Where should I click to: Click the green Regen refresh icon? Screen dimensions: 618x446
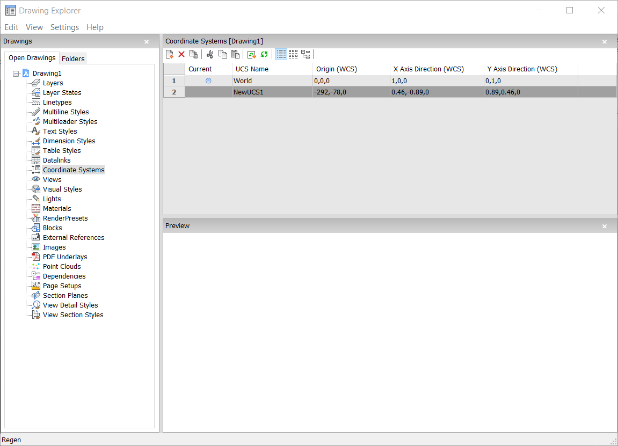[x=264, y=54]
